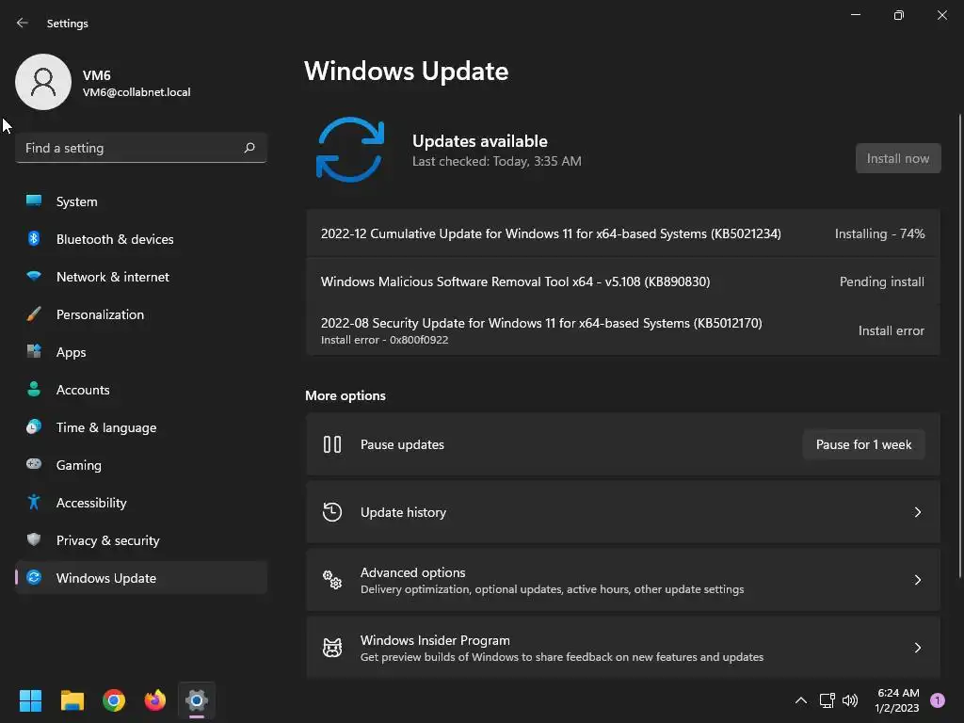
Task: Click Pause for 1 week button
Action: click(x=863, y=444)
